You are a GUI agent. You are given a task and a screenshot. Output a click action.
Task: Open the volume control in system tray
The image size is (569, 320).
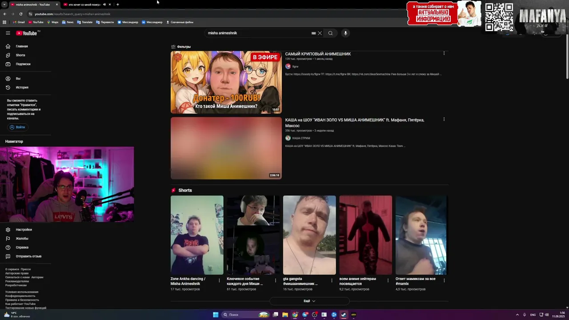(x=547, y=315)
